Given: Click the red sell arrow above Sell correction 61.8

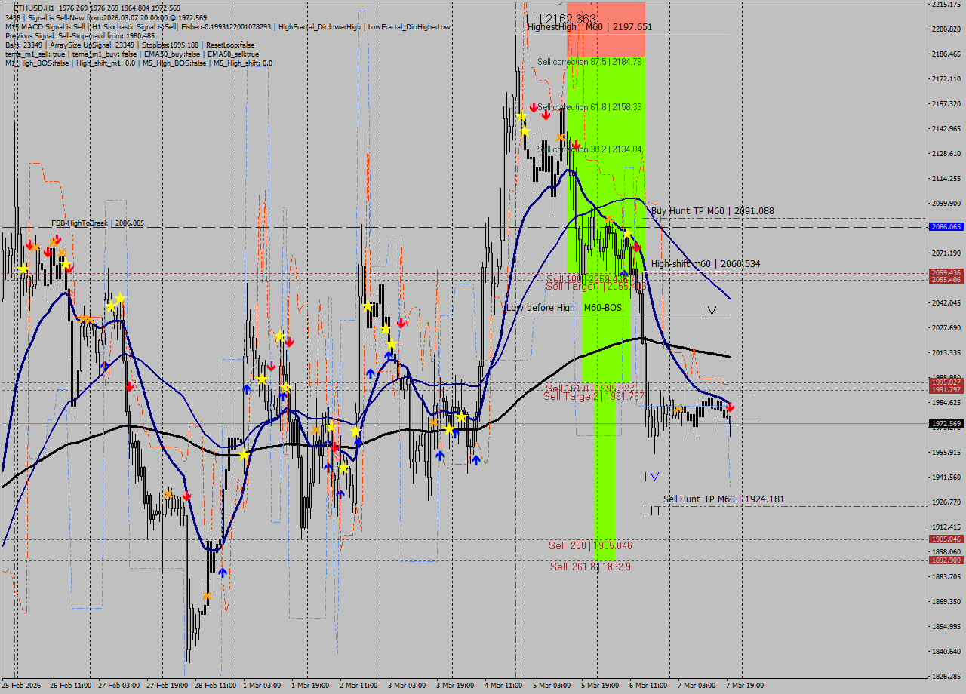Looking at the screenshot, I should (x=534, y=107).
